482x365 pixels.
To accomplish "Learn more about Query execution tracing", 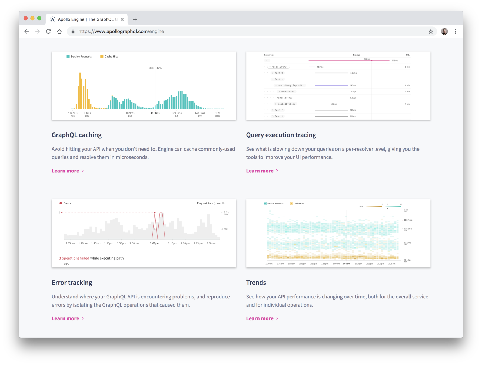I will point(262,171).
